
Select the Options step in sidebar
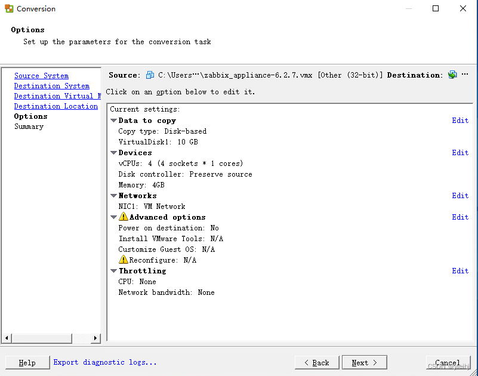31,116
